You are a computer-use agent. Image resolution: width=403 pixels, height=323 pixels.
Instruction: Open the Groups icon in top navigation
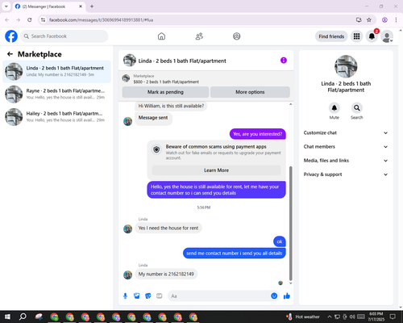coord(237,36)
